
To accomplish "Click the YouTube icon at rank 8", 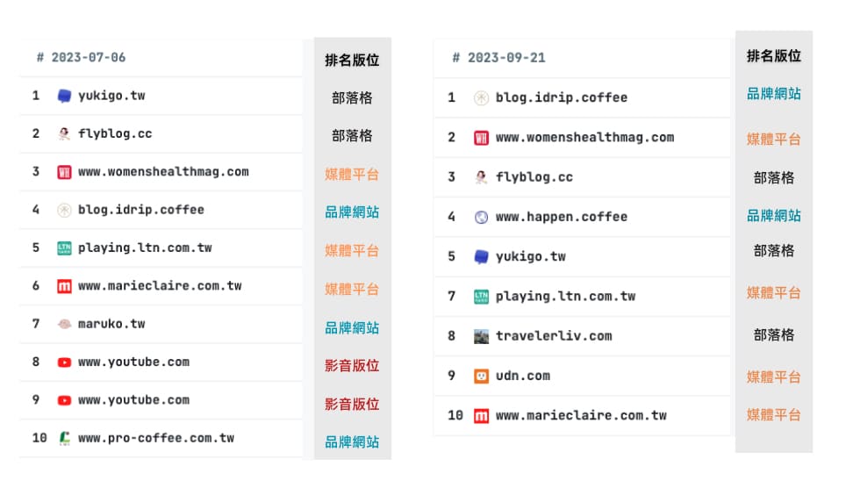I will [x=64, y=362].
